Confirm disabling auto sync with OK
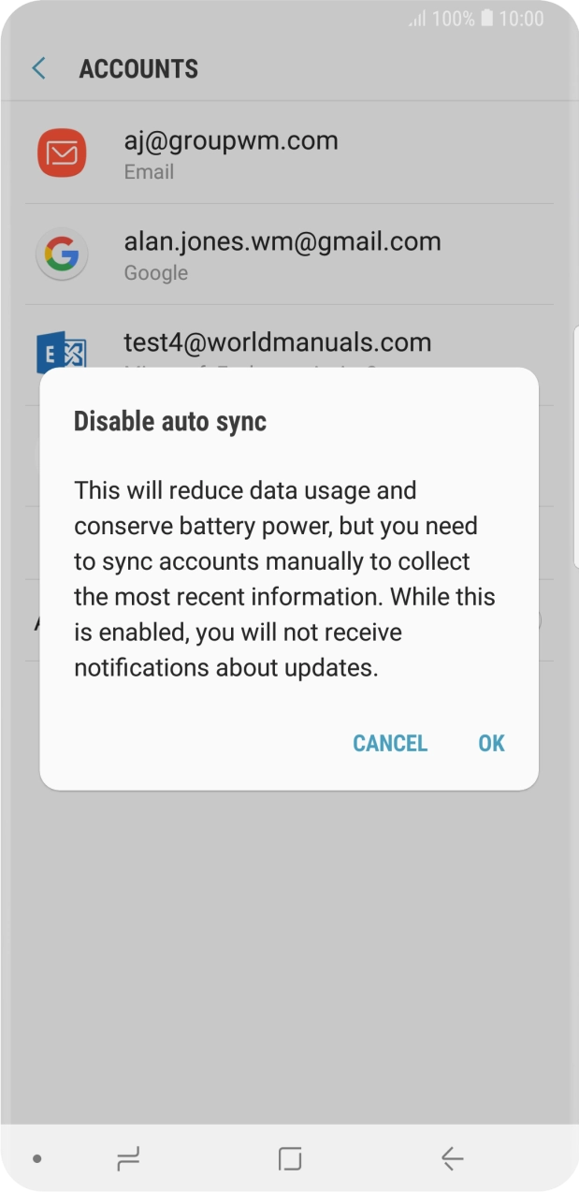The image size is (579, 1192). pos(491,743)
